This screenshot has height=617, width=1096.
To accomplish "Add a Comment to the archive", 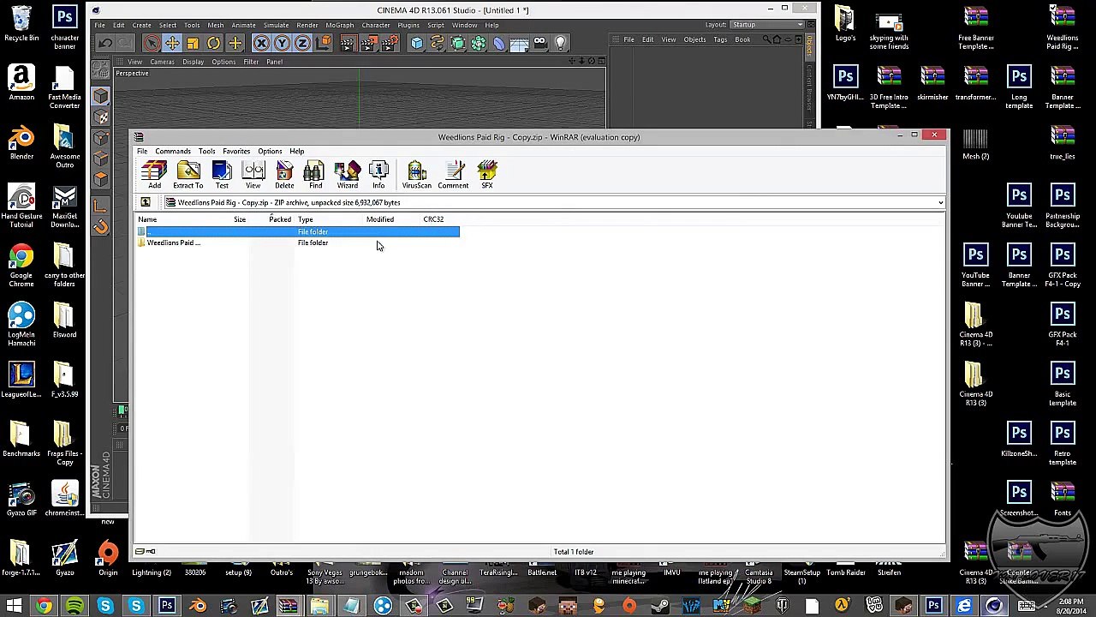I will 453,174.
